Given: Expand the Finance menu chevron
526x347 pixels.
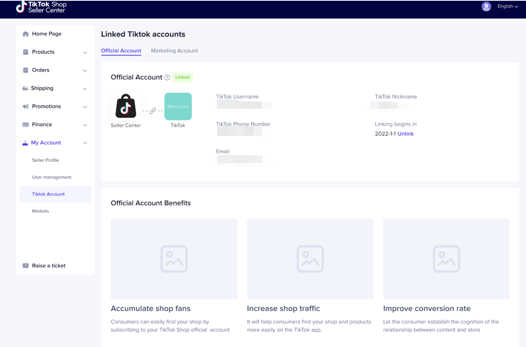Looking at the screenshot, I should (85, 125).
